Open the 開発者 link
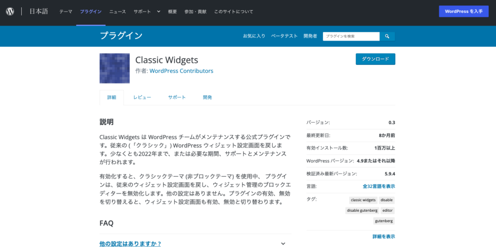The image size is (496, 249). click(x=310, y=36)
